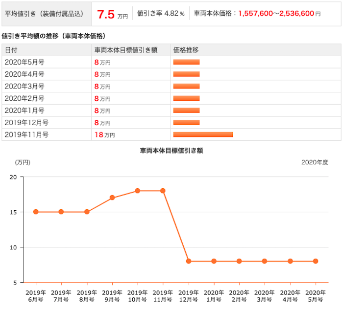This screenshot has width=343, height=310.
Task: Click the 7.5 万円 average discount value
Action: pos(112,14)
